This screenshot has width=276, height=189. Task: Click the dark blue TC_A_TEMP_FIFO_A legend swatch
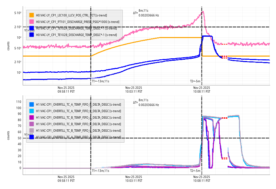click(x=32, y=137)
